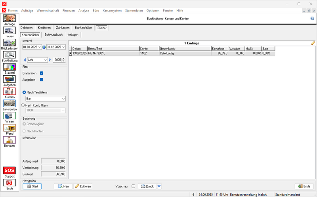Viewport: 317px width, 197px height.
Task: Select the Nach Konto filtern radio button
Action: click(x=23, y=105)
